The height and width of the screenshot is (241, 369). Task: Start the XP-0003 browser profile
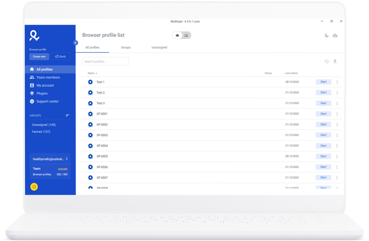(x=323, y=135)
